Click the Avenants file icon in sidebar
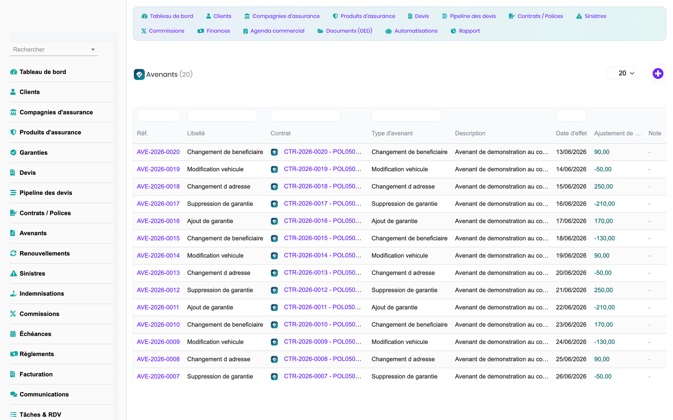The height and width of the screenshot is (420, 673). (13, 233)
